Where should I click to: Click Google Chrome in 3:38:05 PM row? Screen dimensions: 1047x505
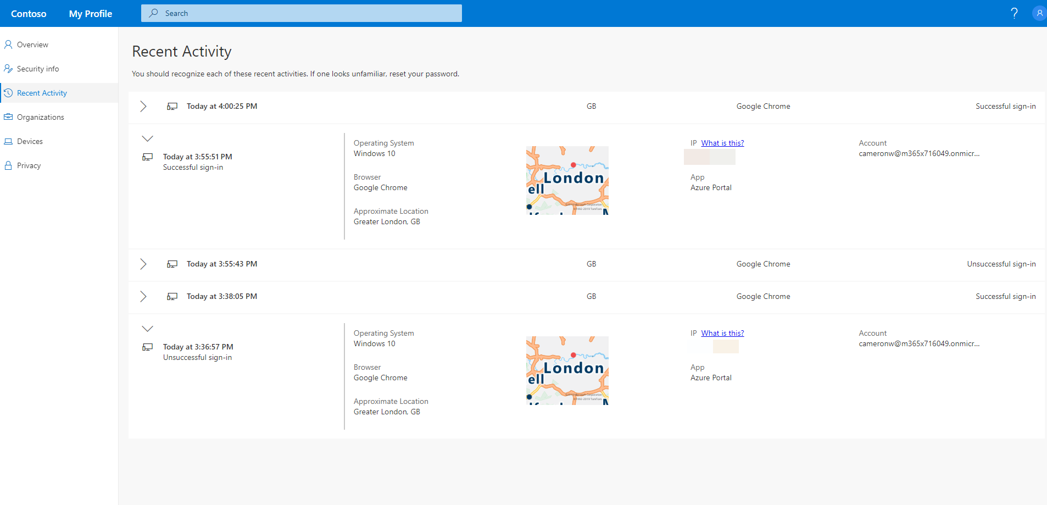[x=764, y=296]
